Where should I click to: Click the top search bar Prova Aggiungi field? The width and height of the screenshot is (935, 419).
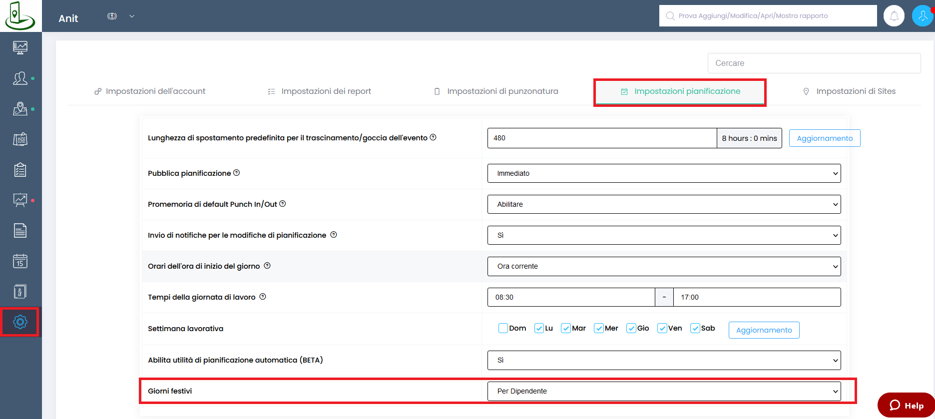(768, 16)
